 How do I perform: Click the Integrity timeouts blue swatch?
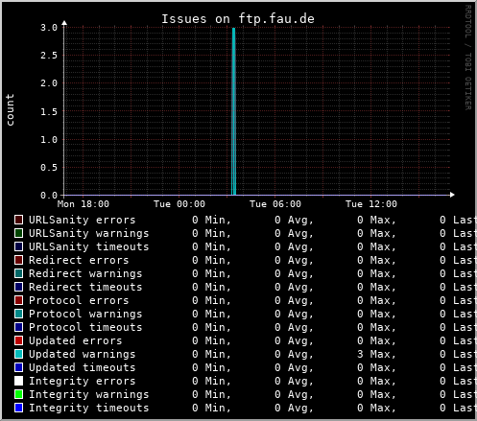[18, 408]
